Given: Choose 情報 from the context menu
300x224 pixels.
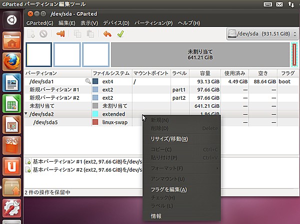Looking at the screenshot, I should (x=182, y=216).
